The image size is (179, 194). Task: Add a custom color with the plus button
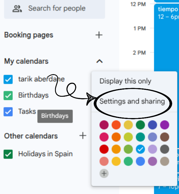[x=104, y=173]
